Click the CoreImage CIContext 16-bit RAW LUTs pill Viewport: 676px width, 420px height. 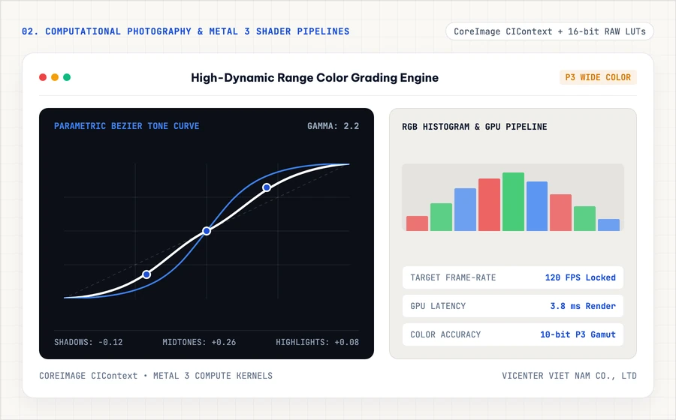(550, 31)
